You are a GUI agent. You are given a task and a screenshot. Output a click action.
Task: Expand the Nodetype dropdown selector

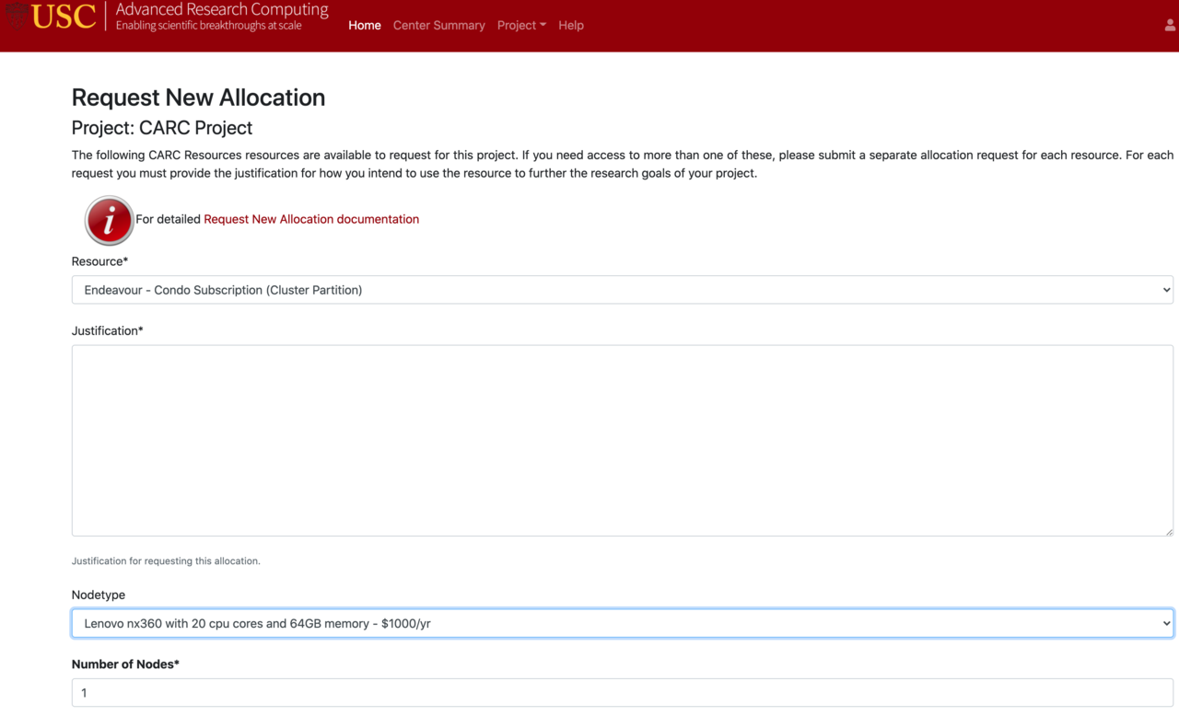pyautogui.click(x=623, y=623)
